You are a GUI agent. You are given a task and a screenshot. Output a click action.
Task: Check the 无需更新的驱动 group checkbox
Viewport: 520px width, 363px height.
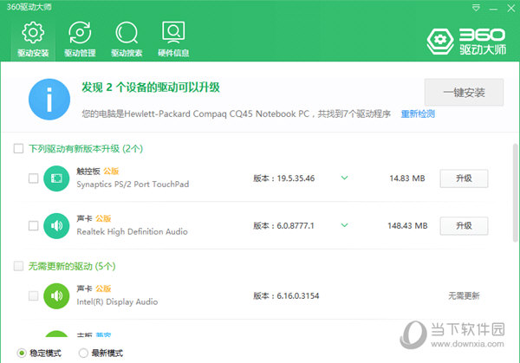coord(18,266)
